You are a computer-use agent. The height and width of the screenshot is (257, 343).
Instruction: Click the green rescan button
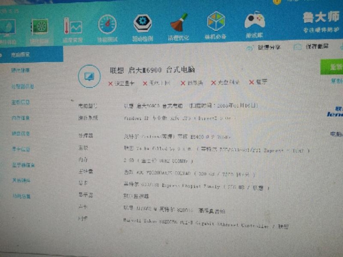[x=332, y=67]
